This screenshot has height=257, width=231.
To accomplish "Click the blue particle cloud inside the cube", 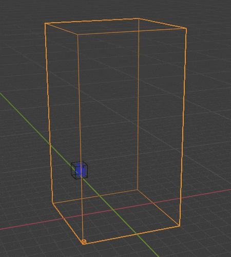I will click(x=81, y=170).
